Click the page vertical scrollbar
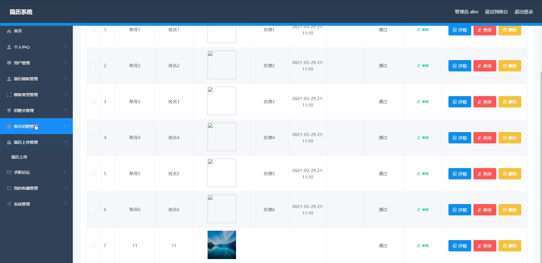Image resolution: width=542 pixels, height=263 pixels. pos(541,167)
